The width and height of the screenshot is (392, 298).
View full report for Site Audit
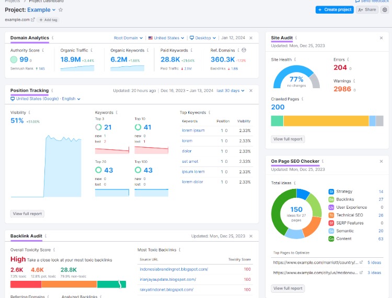[x=288, y=139]
